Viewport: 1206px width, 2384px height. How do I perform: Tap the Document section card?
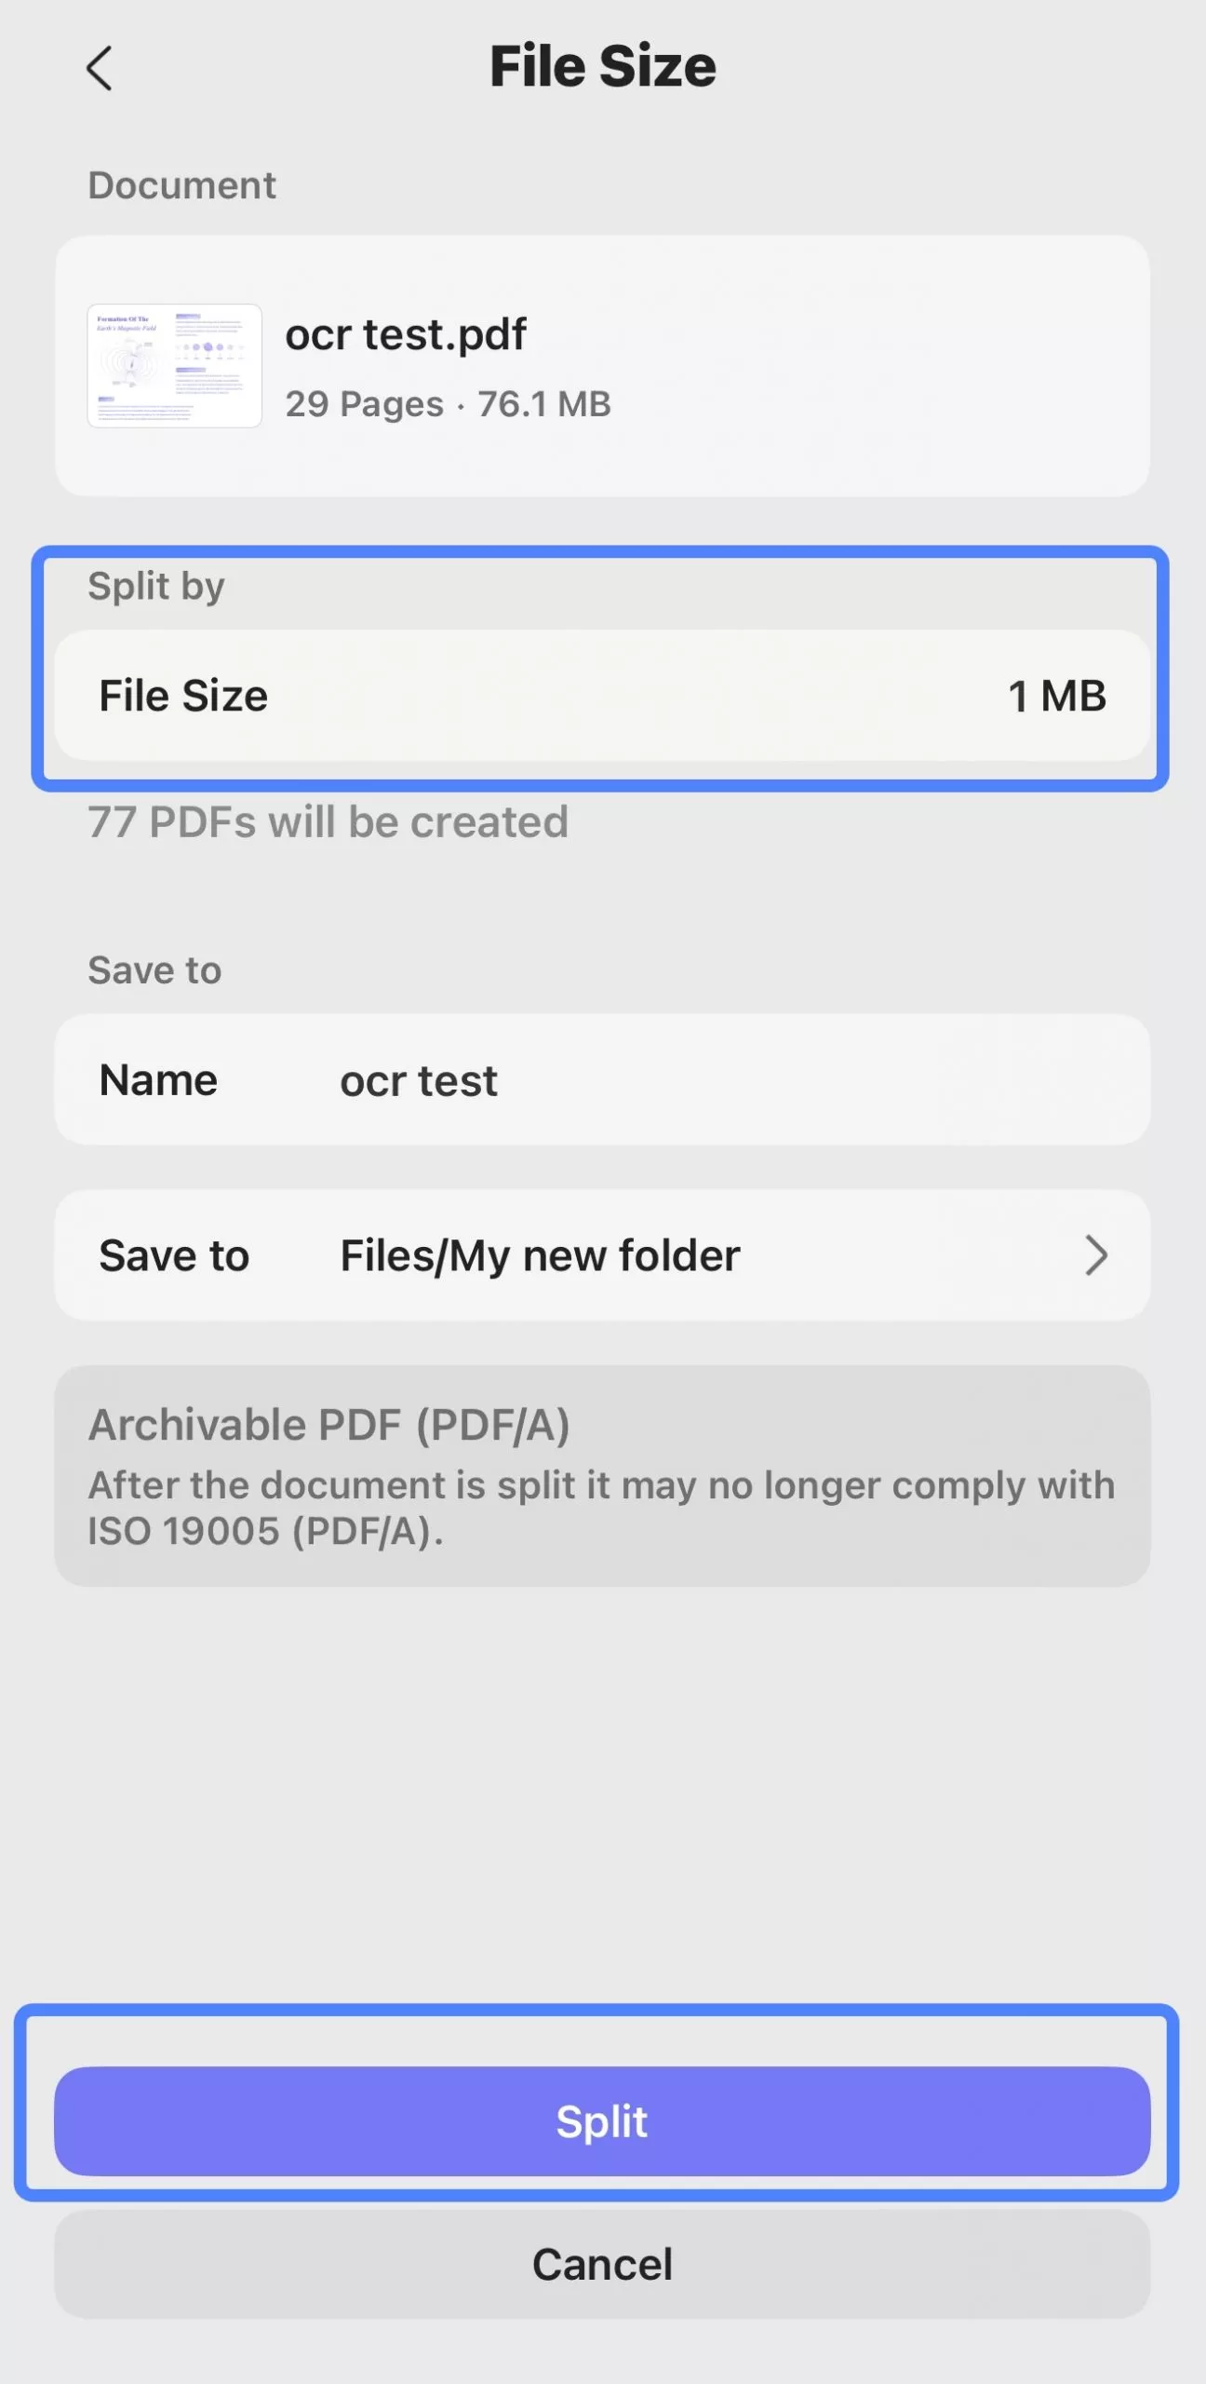tap(603, 365)
